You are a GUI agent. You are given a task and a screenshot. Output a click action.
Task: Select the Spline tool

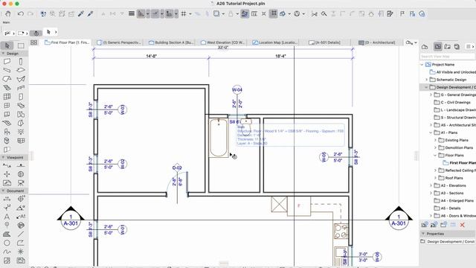pyautogui.click(x=7, y=252)
